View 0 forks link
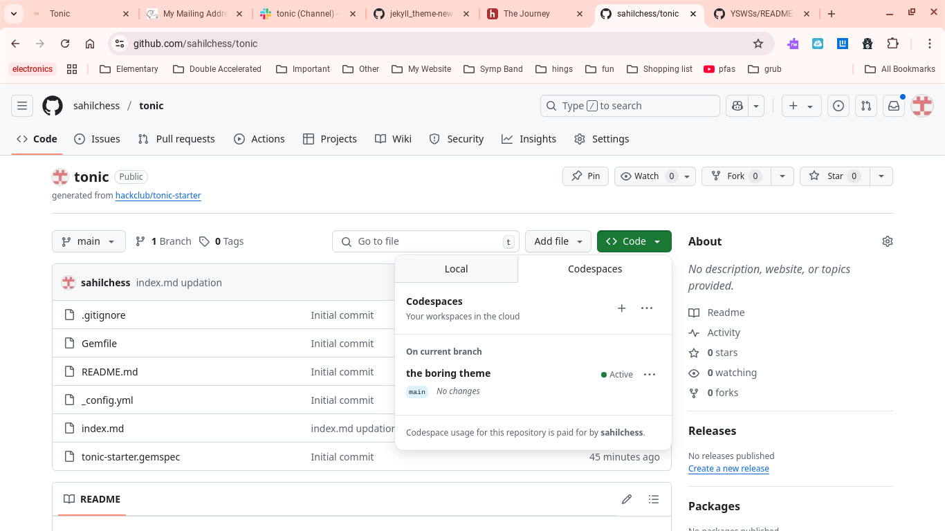 [713, 393]
